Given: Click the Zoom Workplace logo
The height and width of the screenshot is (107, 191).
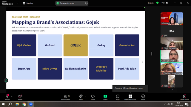Looking at the screenshot, I should point(7,3).
